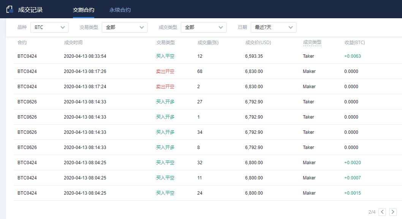Viewport: 402px width, 219px height.
Task: Open the 交易类型 全部 dropdown
Action: pos(125,27)
